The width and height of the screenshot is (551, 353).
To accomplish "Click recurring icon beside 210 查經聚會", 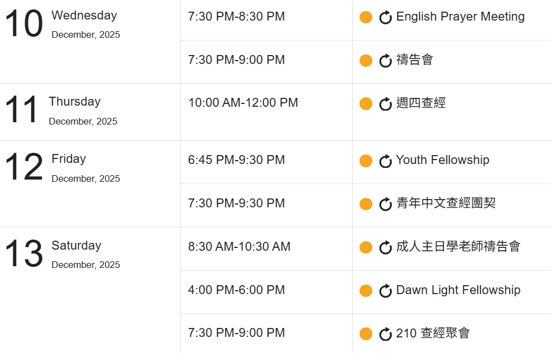I will point(385,334).
